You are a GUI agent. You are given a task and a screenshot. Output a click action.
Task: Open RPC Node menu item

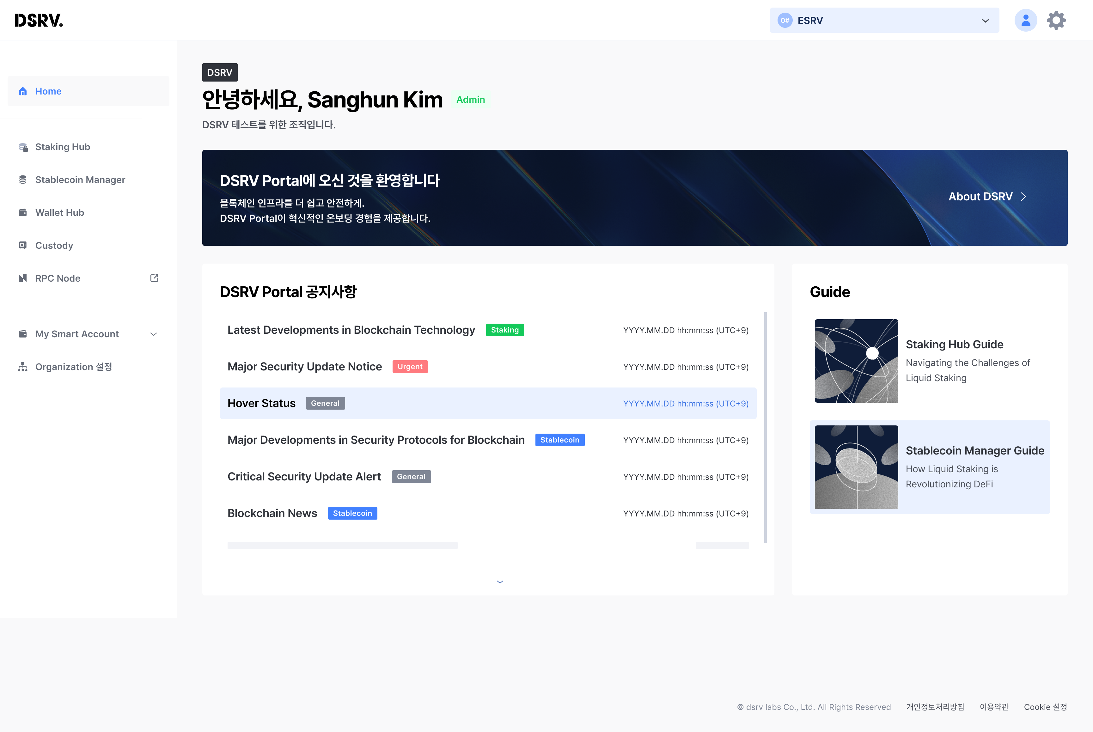coord(58,278)
